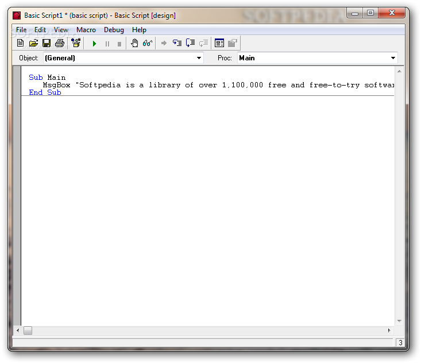The image size is (421, 363).
Task: Click the grayed Step Out debug icon
Action: click(203, 43)
